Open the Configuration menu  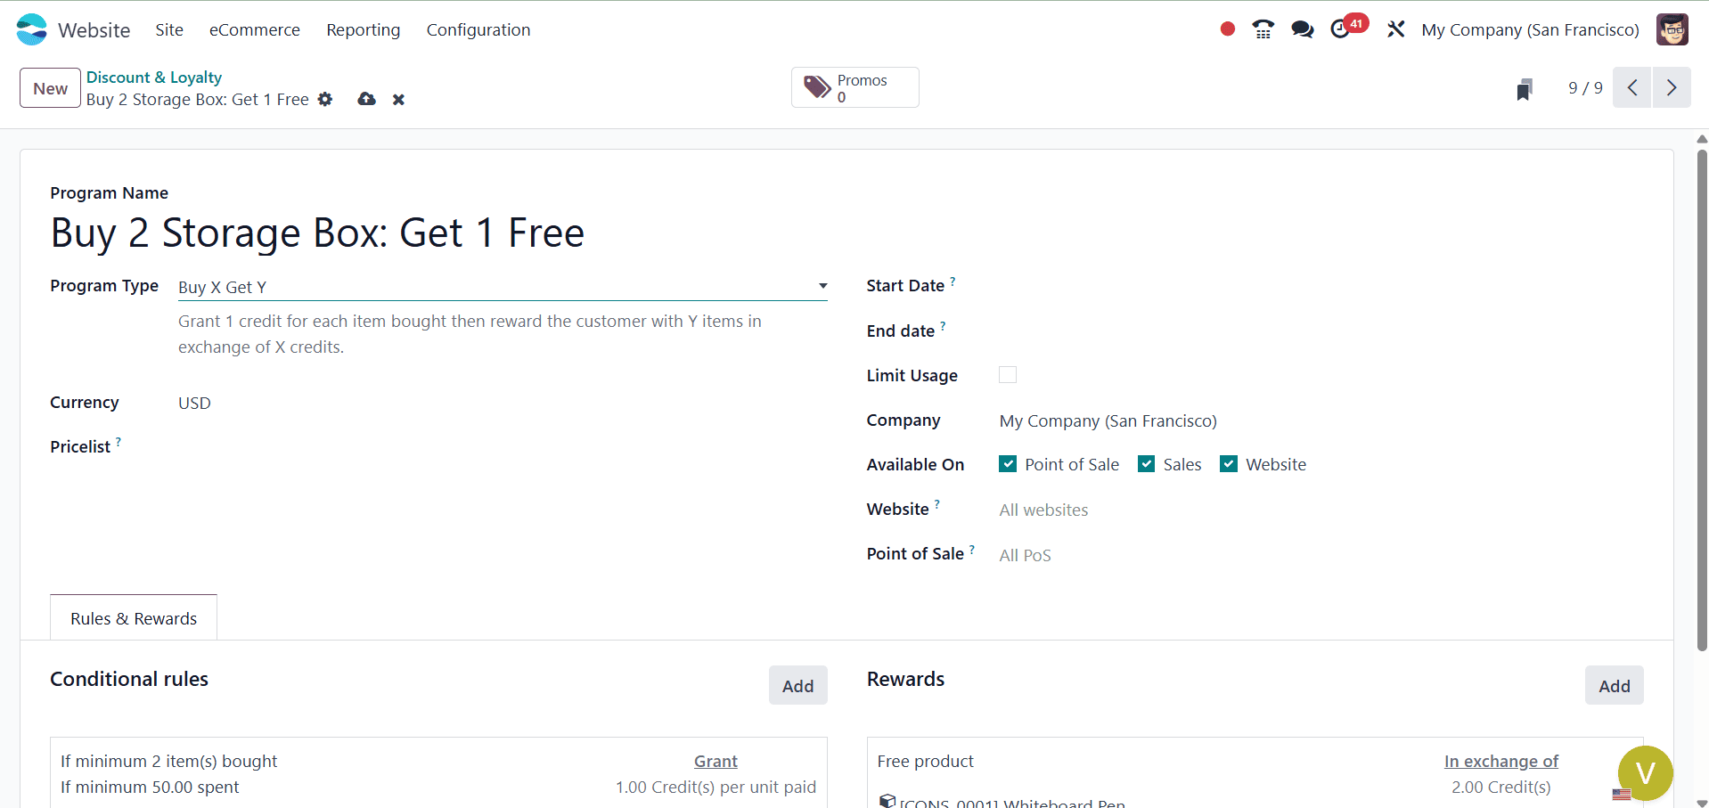tap(478, 29)
